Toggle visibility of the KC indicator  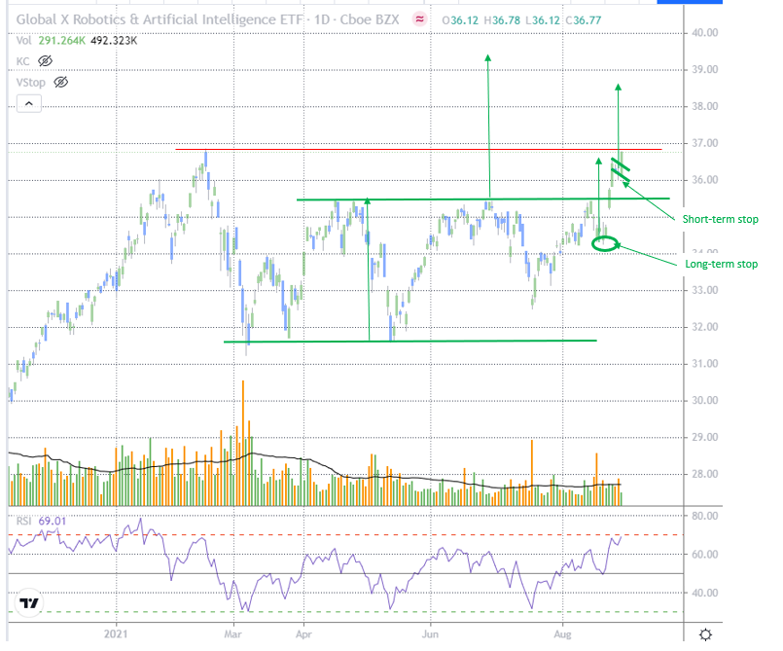tap(45, 61)
